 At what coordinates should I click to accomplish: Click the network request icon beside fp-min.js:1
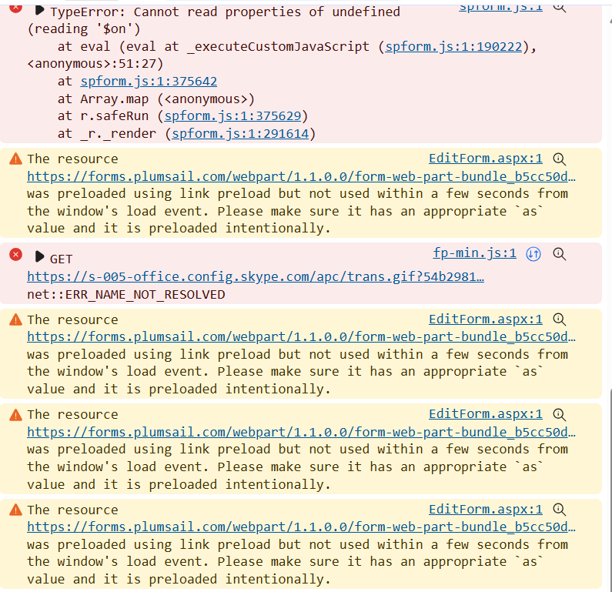coord(533,254)
